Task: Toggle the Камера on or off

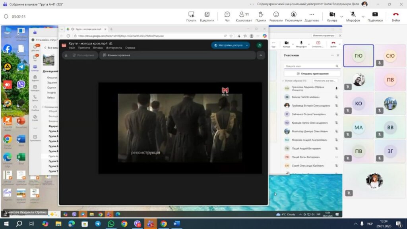Action: [x=332, y=16]
